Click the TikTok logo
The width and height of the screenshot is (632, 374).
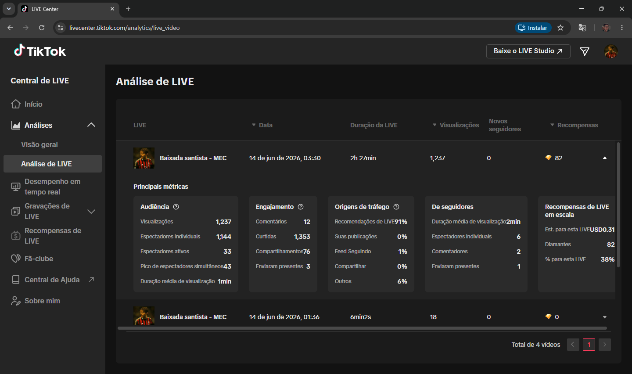[40, 51]
